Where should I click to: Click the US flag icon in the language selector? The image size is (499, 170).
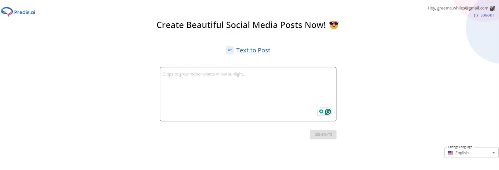pyautogui.click(x=451, y=153)
